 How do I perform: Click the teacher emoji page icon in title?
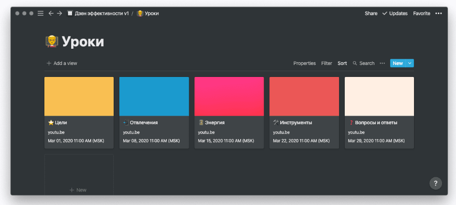click(52, 42)
